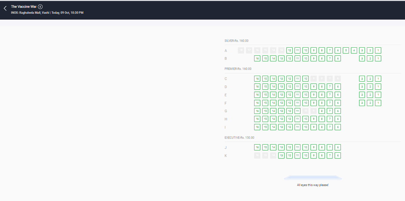Choose seat 6 in row J
Screen dimensions: 405x201
338,147
